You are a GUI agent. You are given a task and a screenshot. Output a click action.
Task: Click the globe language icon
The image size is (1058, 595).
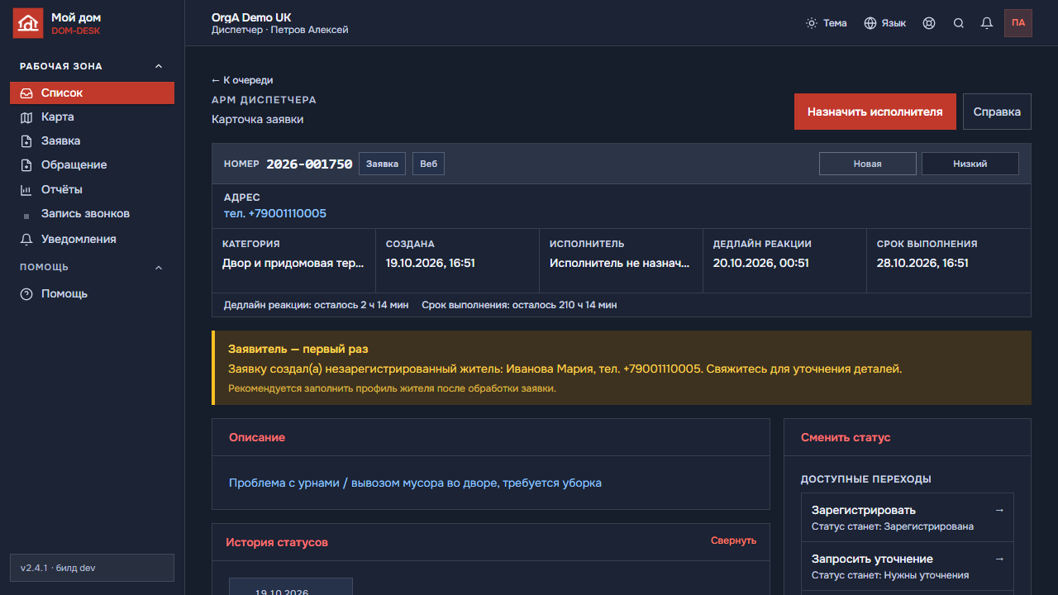(870, 23)
